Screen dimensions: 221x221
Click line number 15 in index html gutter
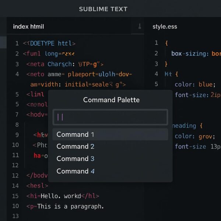(15, 196)
